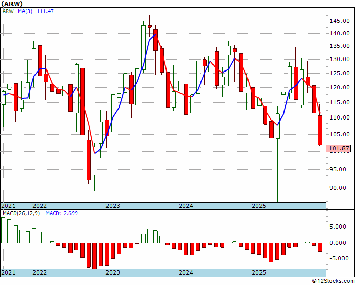
Task: Click the 101.87 current price tag
Action: point(339,148)
